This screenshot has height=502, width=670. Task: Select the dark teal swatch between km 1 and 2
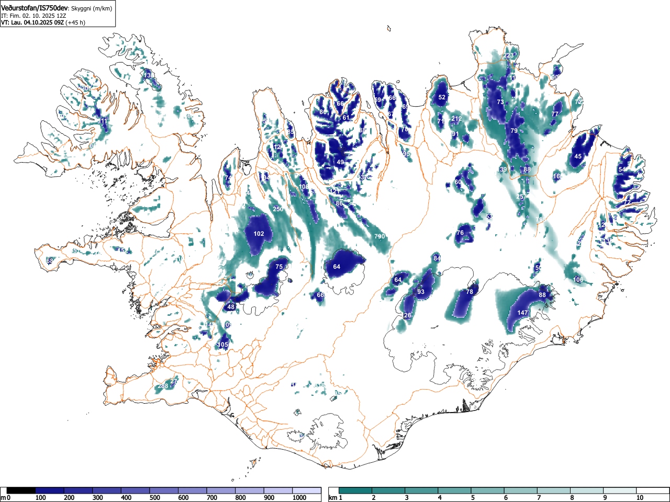pyautogui.click(x=355, y=490)
